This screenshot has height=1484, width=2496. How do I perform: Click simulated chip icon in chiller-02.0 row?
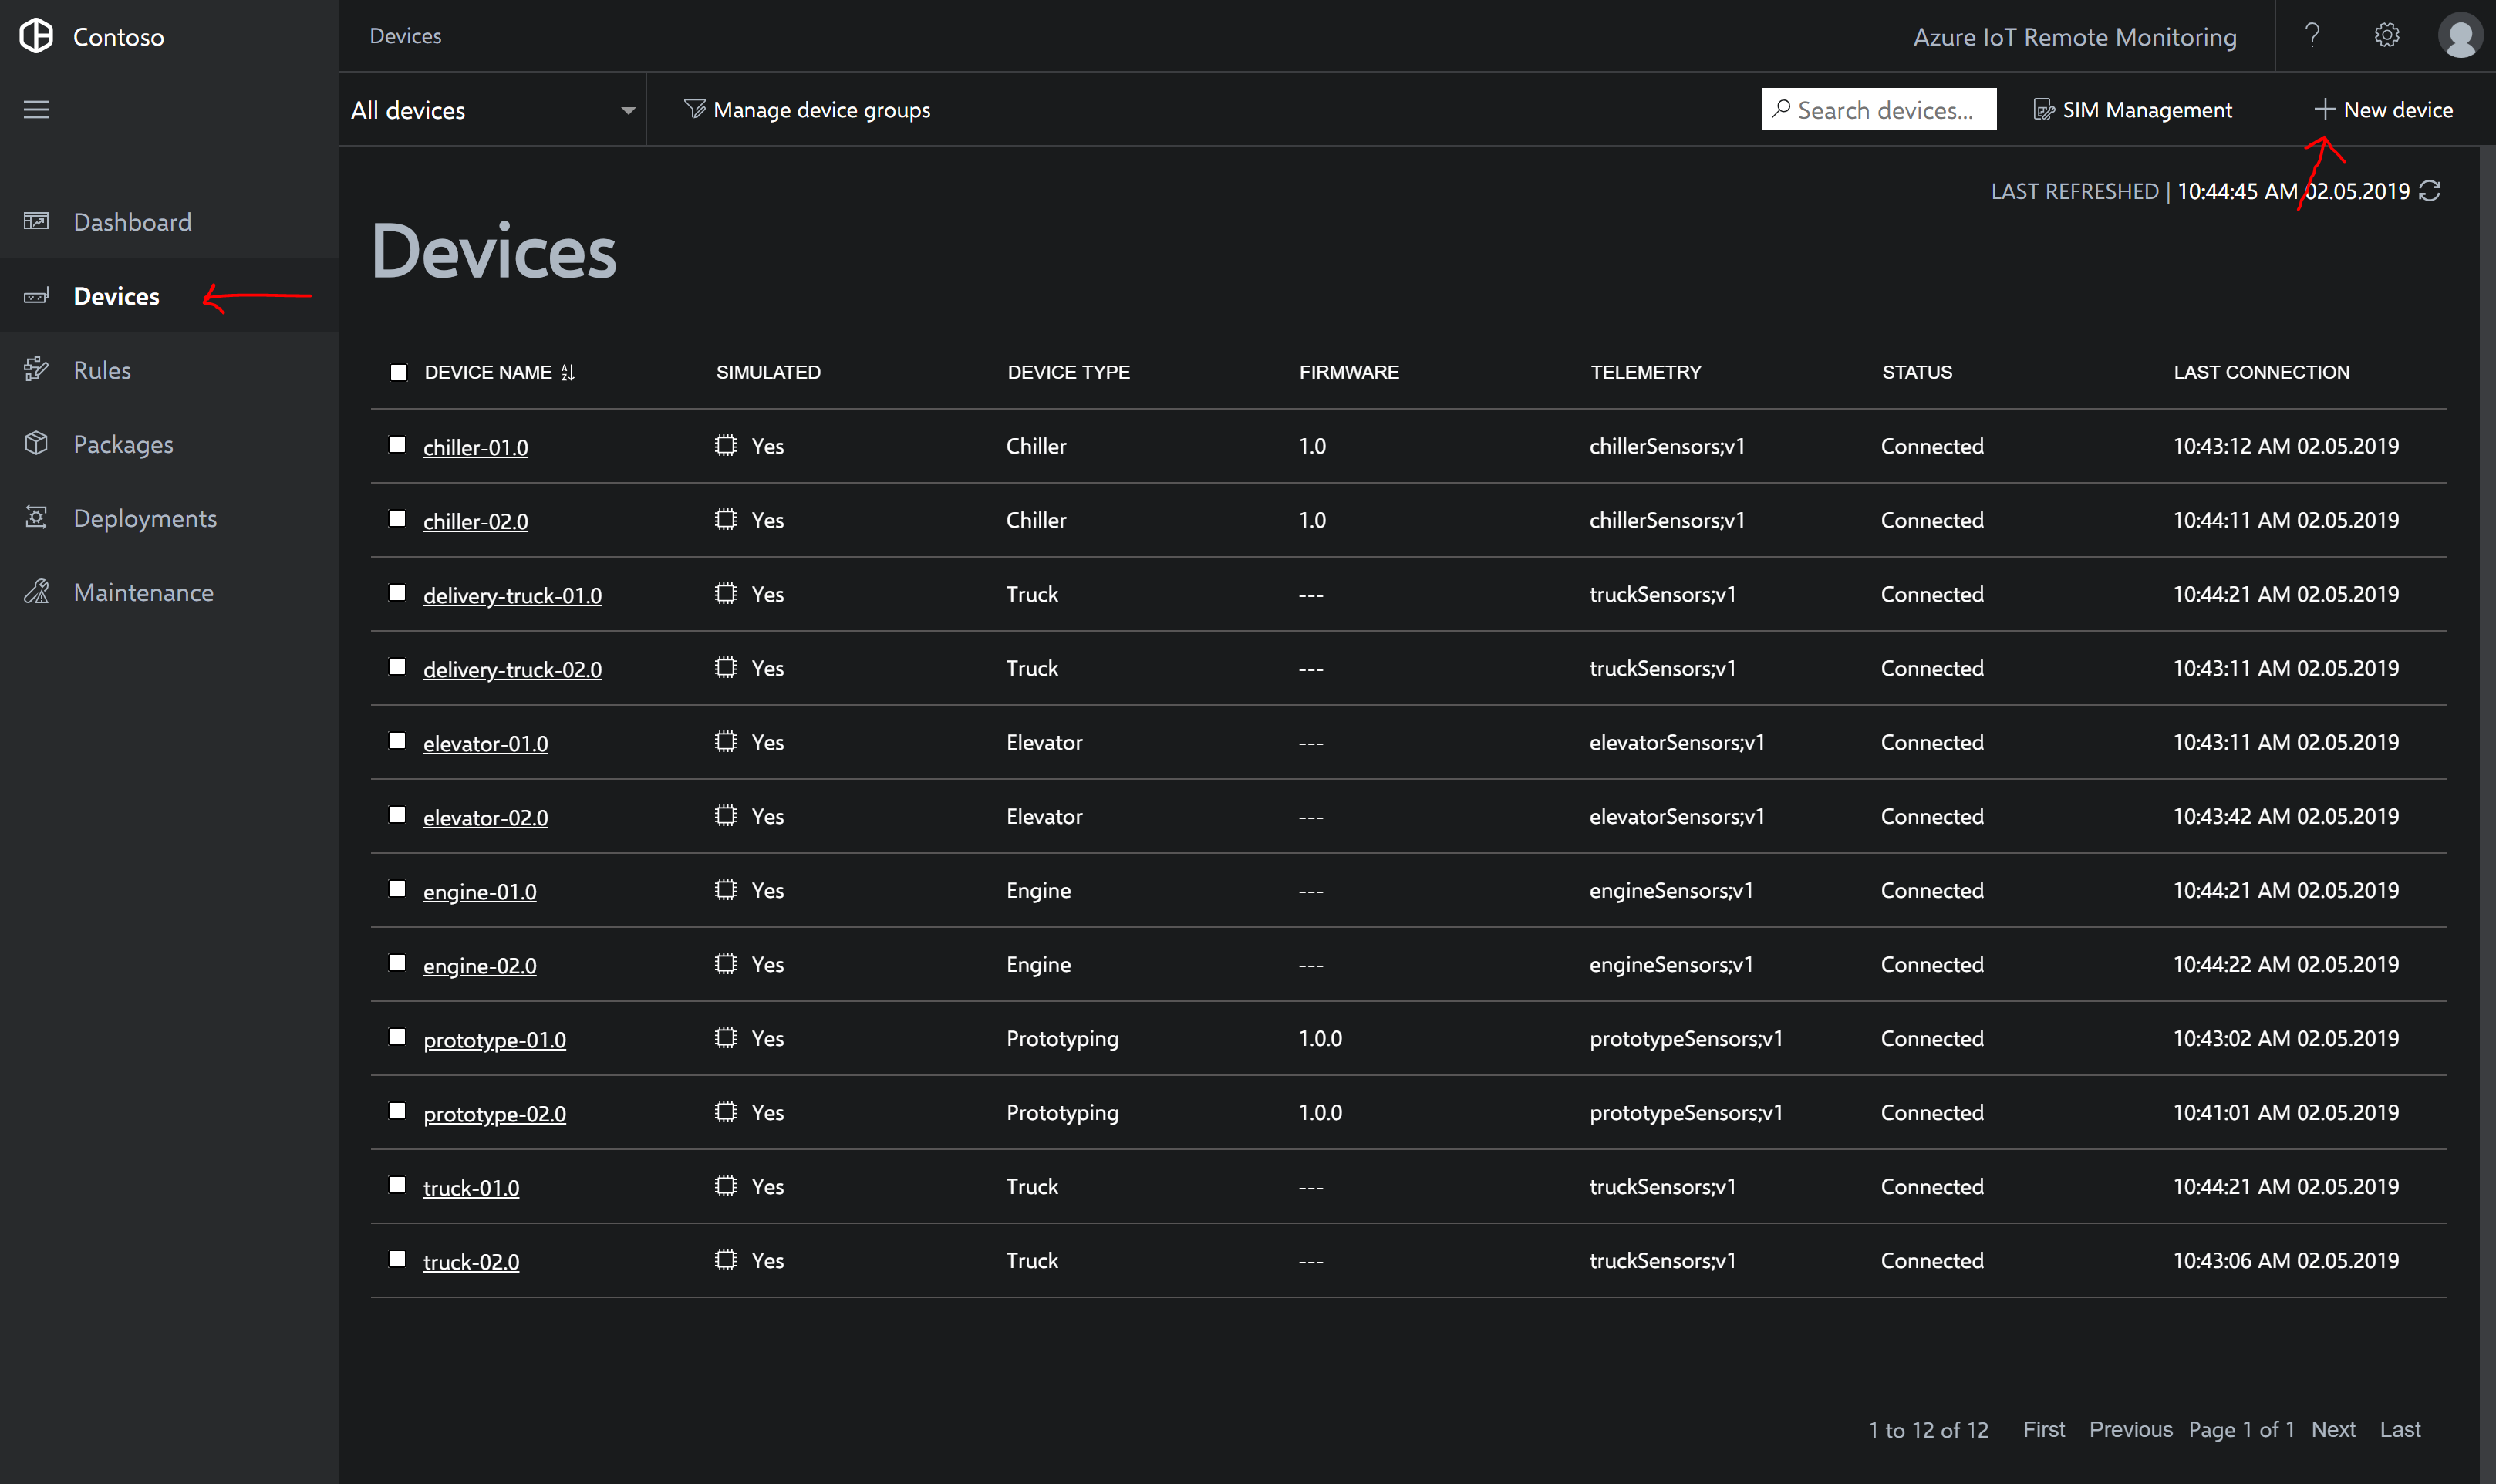[725, 519]
